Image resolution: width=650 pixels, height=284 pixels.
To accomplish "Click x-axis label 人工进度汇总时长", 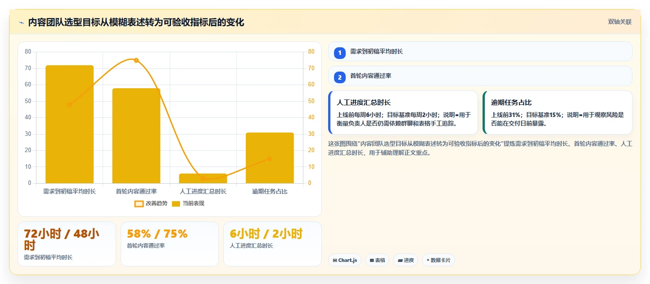I will (203, 191).
